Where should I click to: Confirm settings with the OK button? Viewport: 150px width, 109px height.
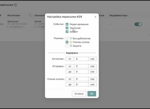pyautogui.click(x=92, y=94)
